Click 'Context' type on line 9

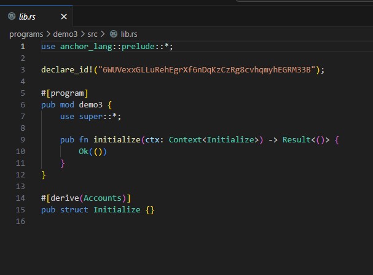pyautogui.click(x=186, y=140)
